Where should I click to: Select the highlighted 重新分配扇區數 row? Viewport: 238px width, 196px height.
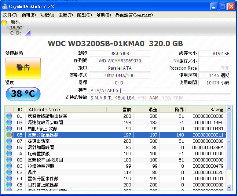click(x=116, y=135)
